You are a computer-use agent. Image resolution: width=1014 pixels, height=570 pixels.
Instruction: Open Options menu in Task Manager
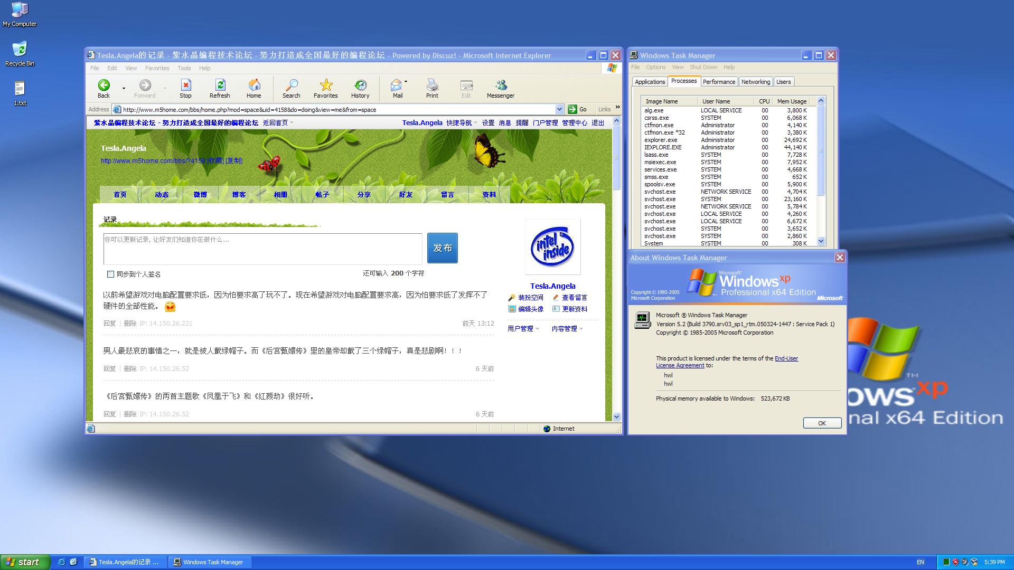pos(655,67)
